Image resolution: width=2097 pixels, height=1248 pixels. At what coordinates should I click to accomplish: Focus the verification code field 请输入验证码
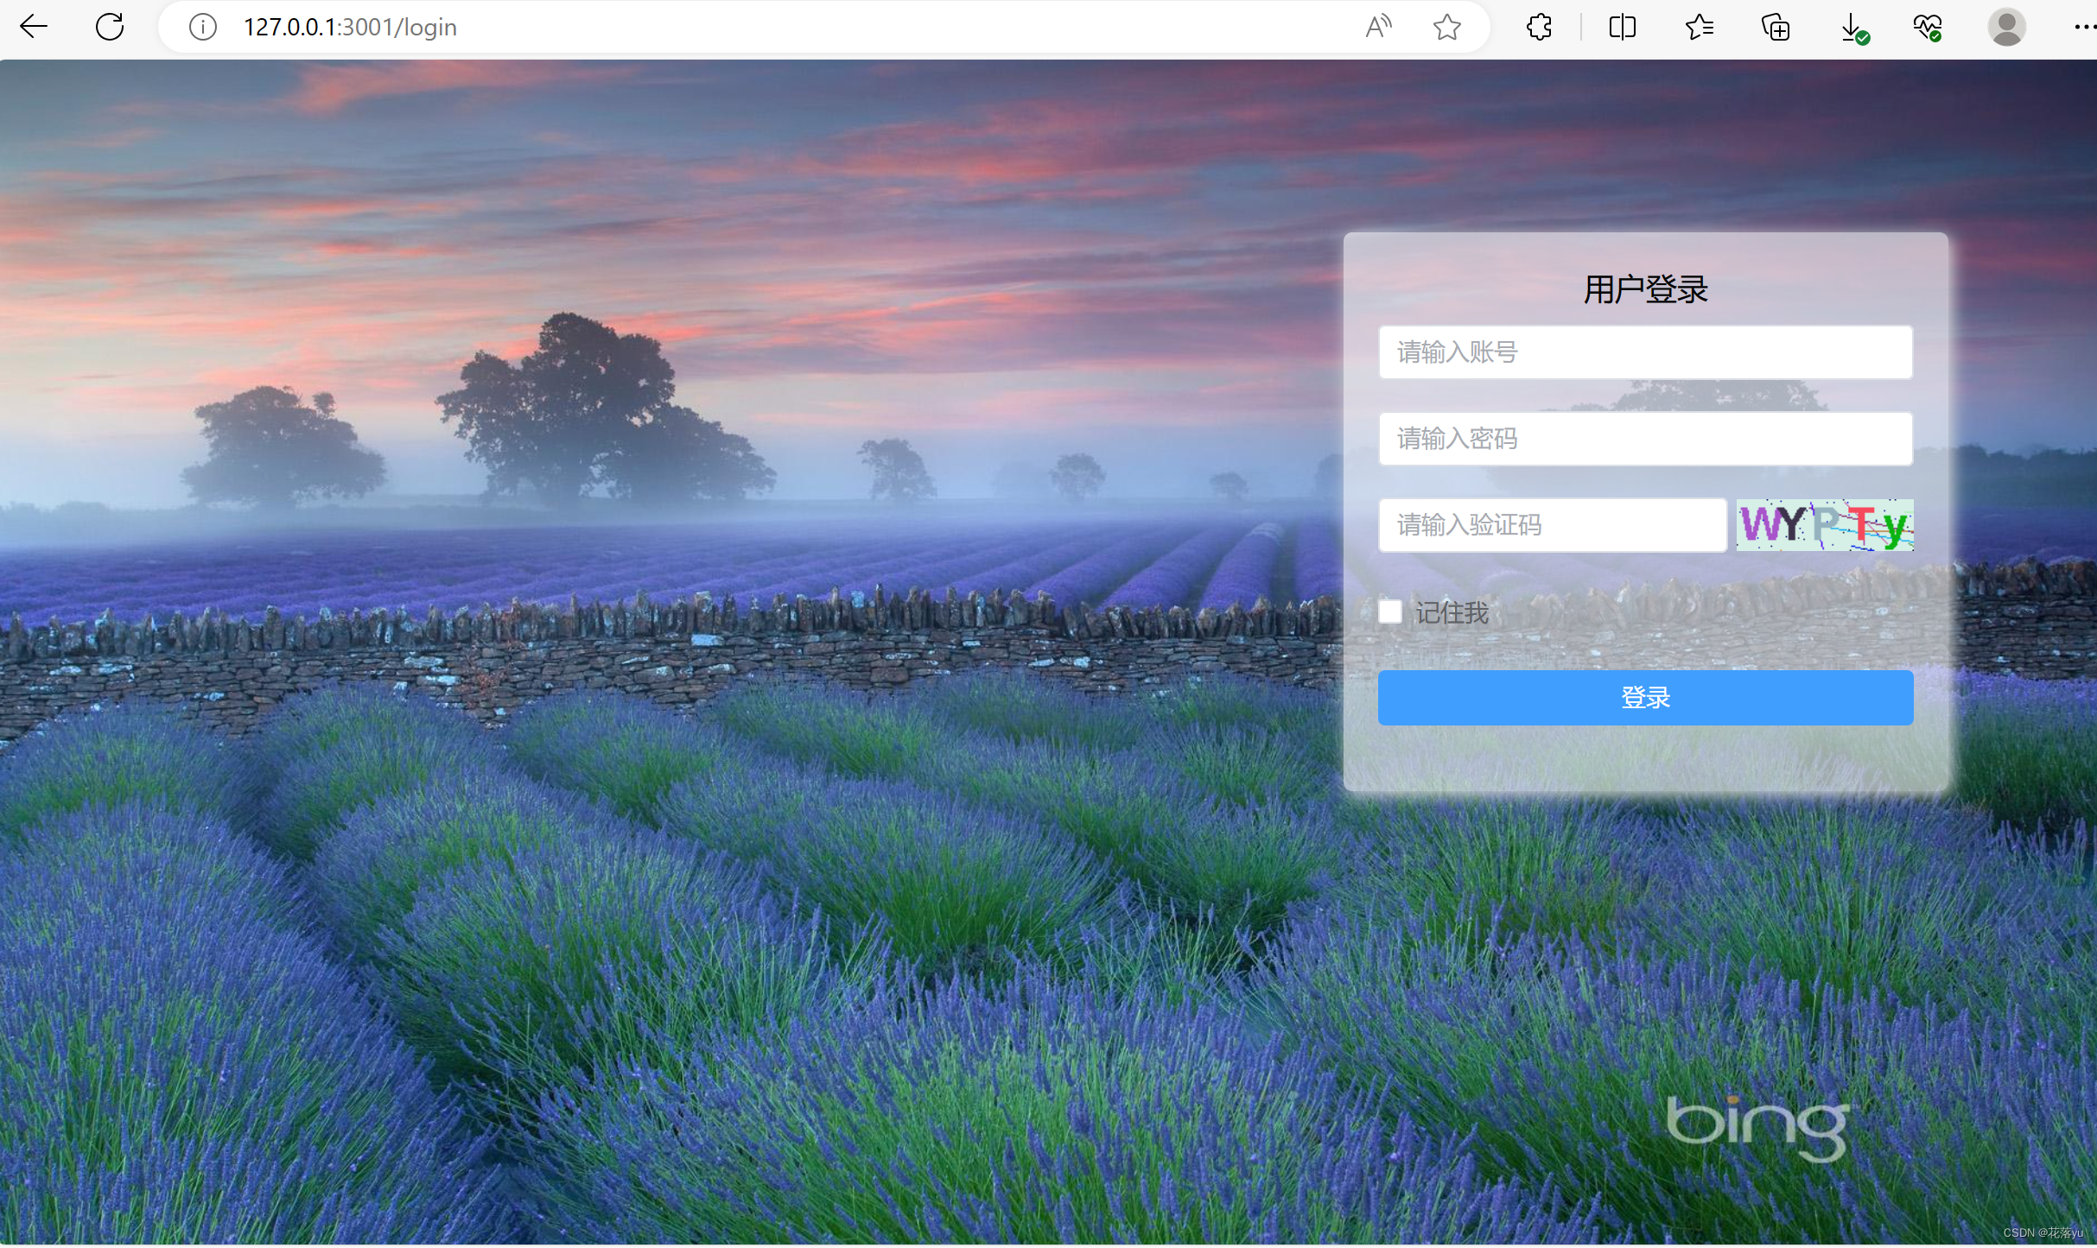(1553, 525)
